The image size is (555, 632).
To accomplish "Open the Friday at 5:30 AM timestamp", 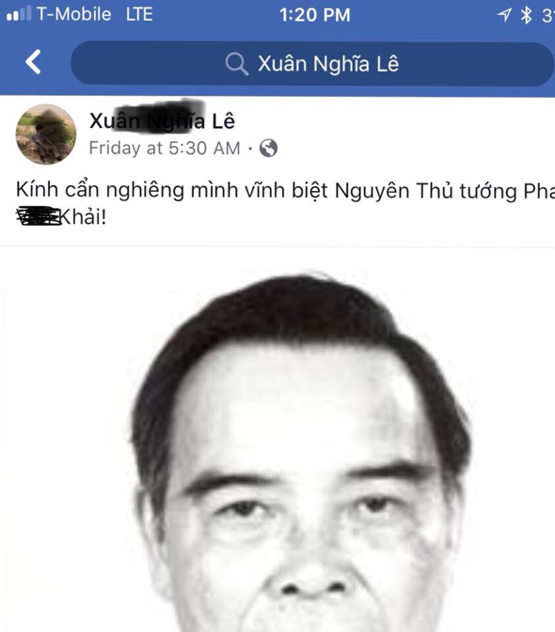I will [165, 148].
